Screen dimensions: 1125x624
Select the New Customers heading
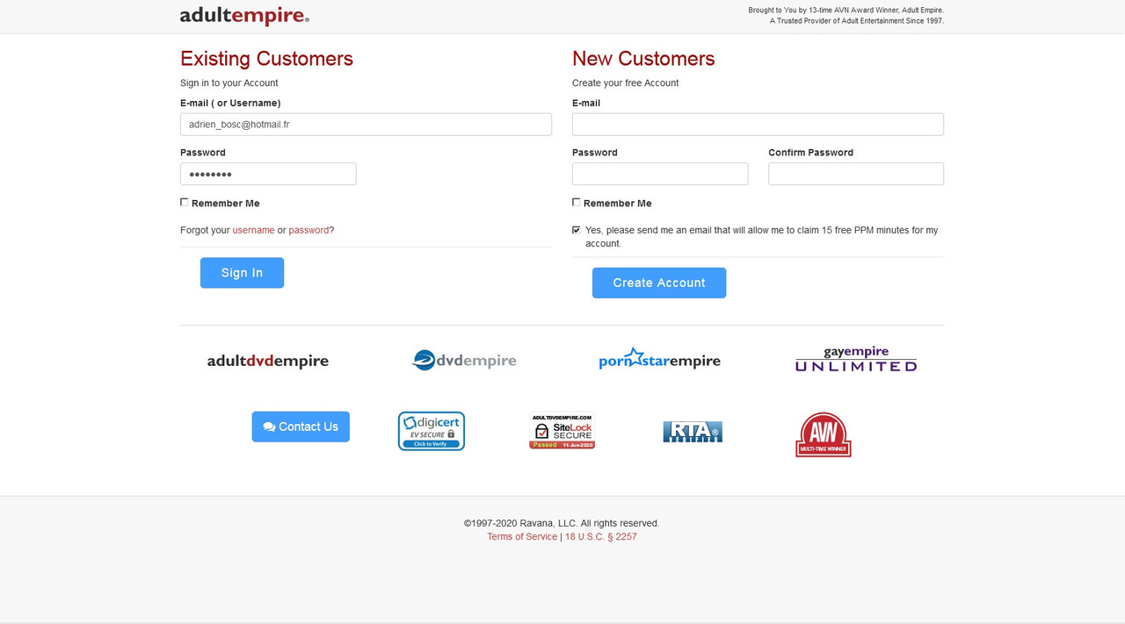pyautogui.click(x=643, y=59)
